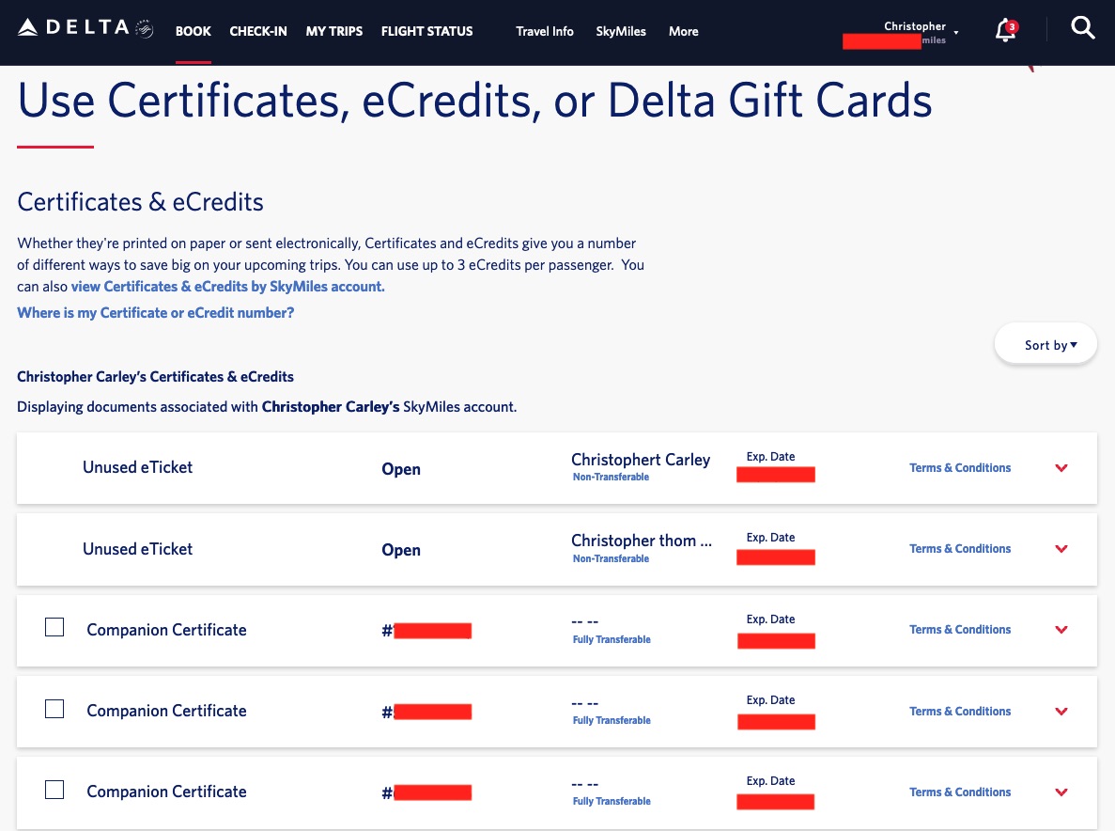Open MY TRIPS from the navigation bar
1115x831 pixels.
tap(333, 31)
